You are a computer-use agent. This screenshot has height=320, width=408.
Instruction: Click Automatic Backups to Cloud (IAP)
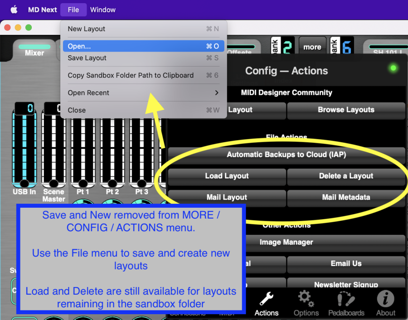(x=287, y=155)
